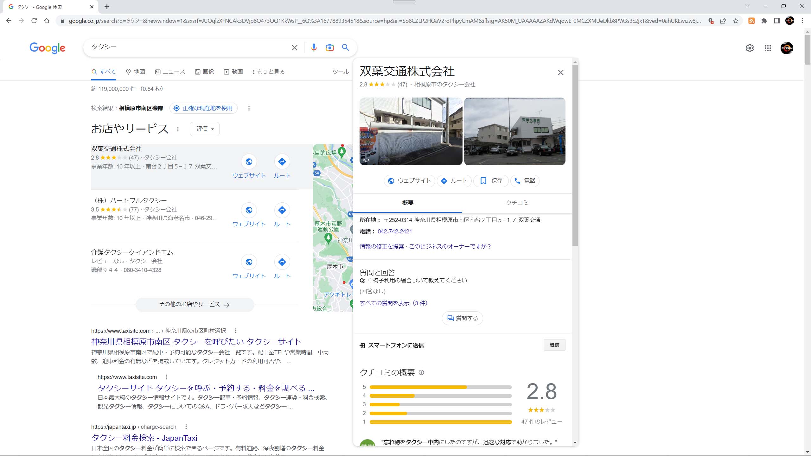Open the street view storefront photo
Viewport: 811px width, 456px height.
click(x=411, y=131)
